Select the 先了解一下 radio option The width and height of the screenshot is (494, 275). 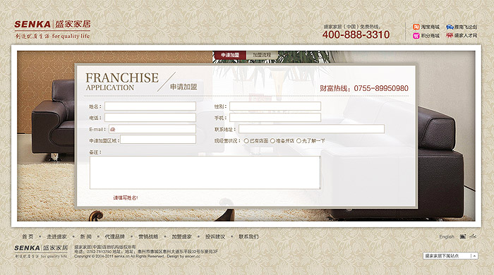point(299,141)
